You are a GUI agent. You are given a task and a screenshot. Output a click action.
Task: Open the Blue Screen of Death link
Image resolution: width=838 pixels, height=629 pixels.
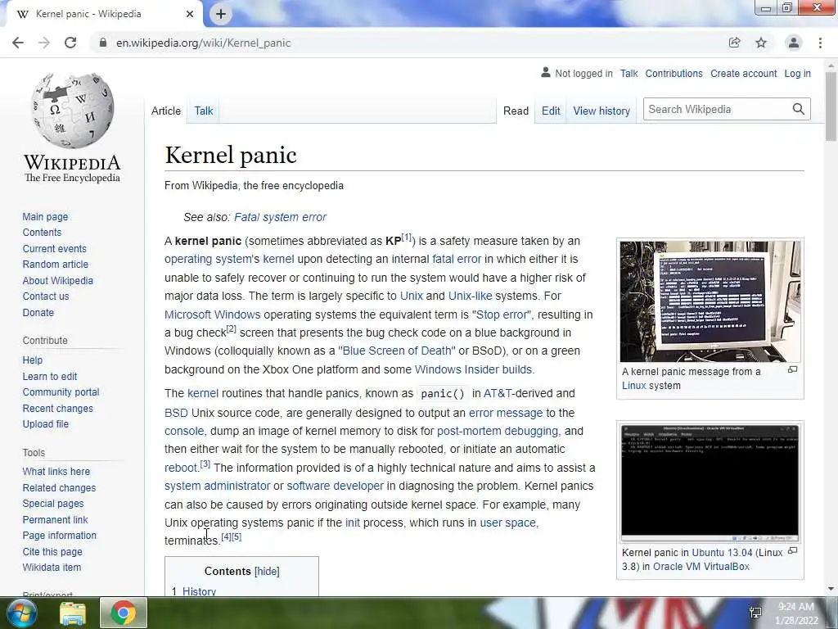click(x=397, y=351)
